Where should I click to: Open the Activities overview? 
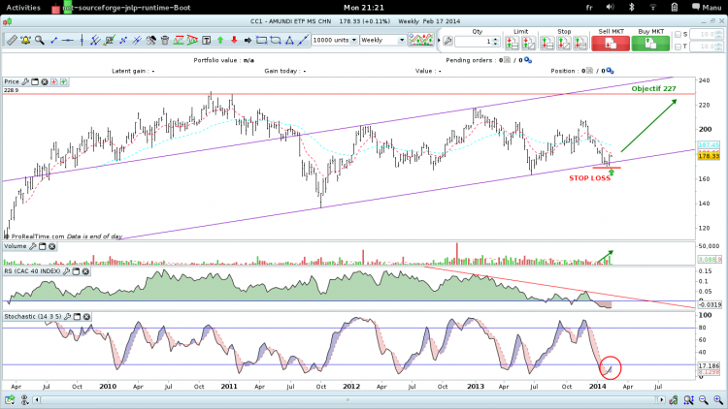tap(23, 8)
